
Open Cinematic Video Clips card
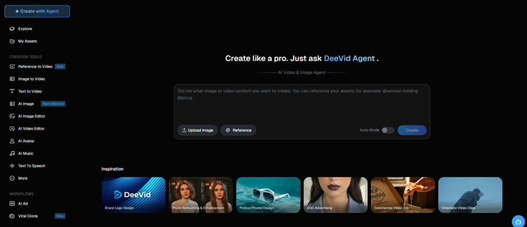coord(470,195)
